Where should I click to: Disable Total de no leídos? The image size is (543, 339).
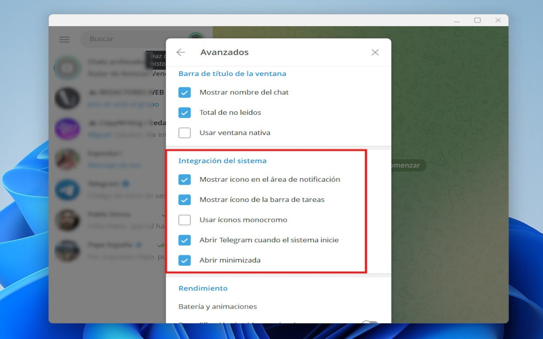point(184,112)
